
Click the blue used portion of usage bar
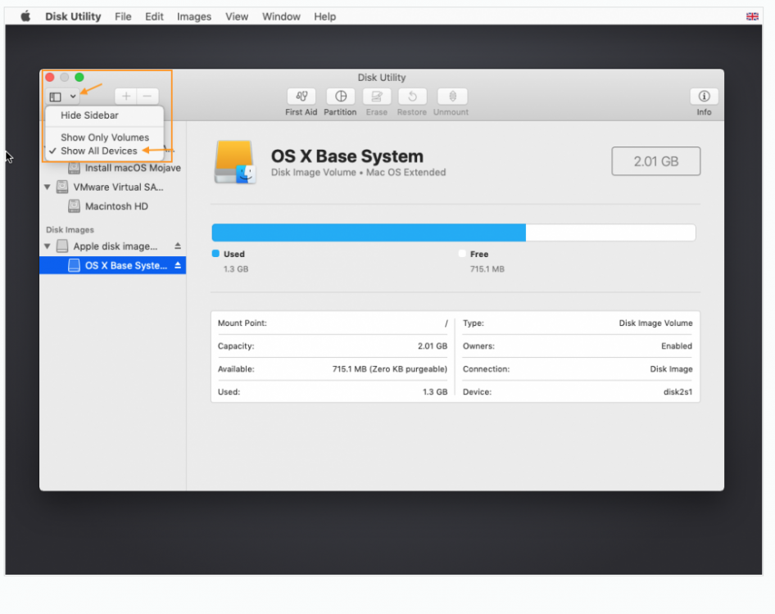[369, 233]
